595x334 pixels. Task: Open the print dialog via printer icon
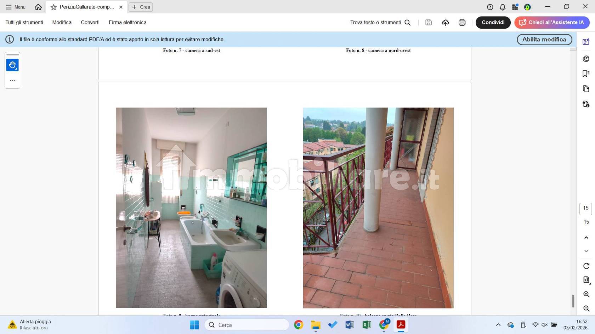pos(462,22)
